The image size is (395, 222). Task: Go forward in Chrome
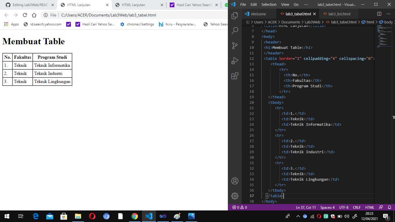point(16,15)
